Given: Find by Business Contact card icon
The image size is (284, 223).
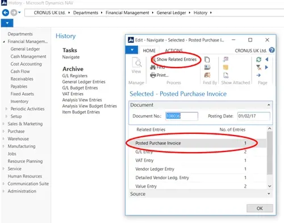Looking at the screenshot, I should click(x=207, y=68).
